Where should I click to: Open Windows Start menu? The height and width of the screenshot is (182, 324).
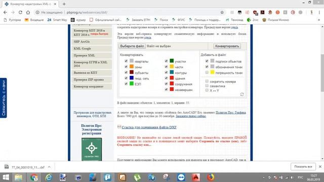pyautogui.click(x=6, y=177)
